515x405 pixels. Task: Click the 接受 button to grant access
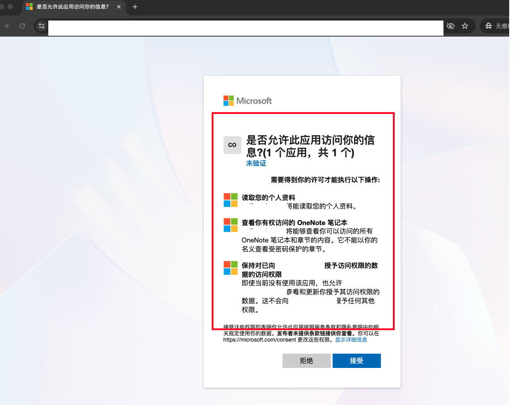(356, 361)
